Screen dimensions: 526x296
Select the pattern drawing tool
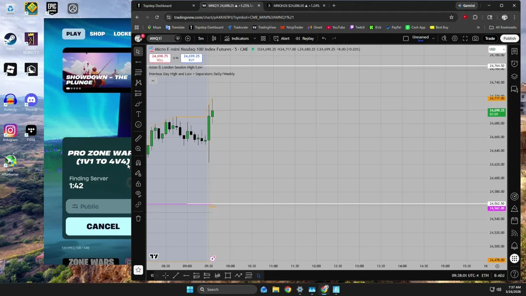tap(138, 83)
